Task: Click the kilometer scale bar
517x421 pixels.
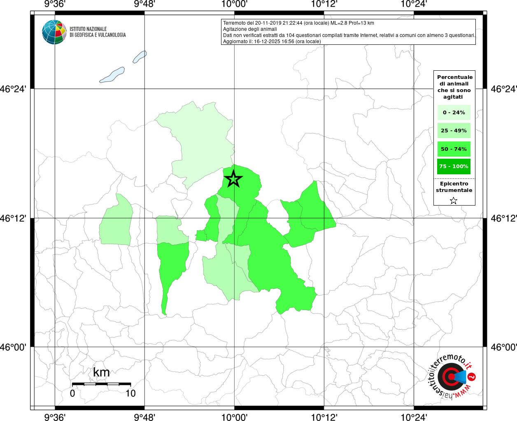Action: coord(101,384)
